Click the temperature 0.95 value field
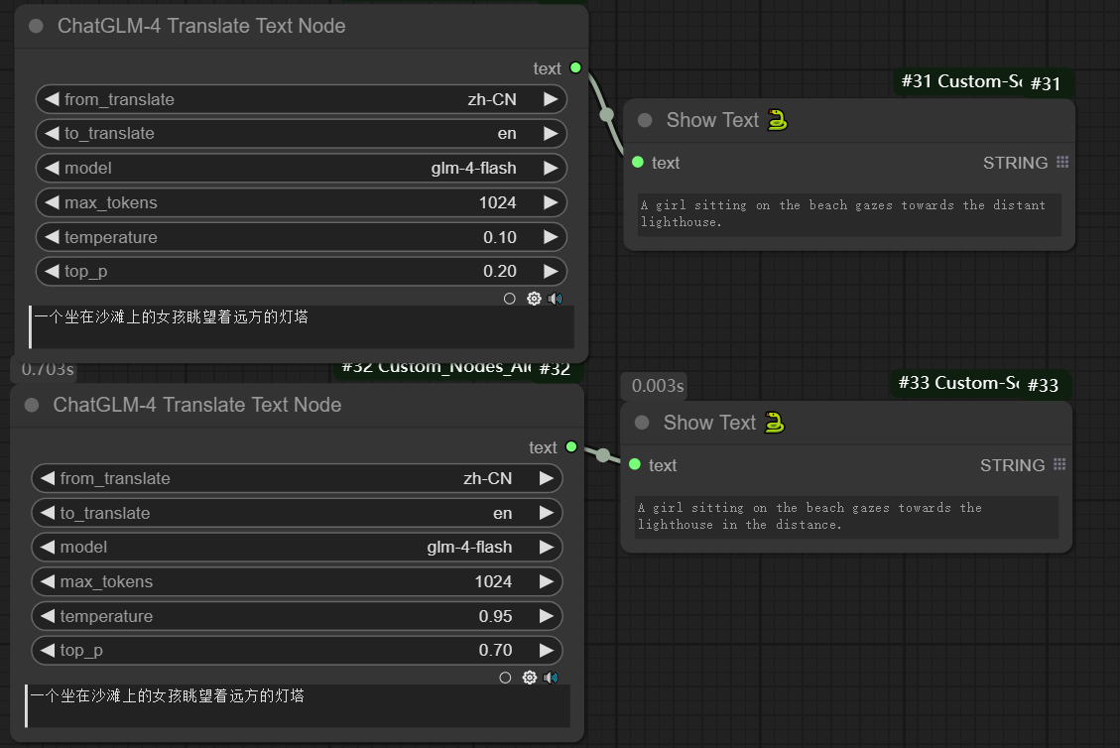The height and width of the screenshot is (748, 1120). (x=298, y=616)
